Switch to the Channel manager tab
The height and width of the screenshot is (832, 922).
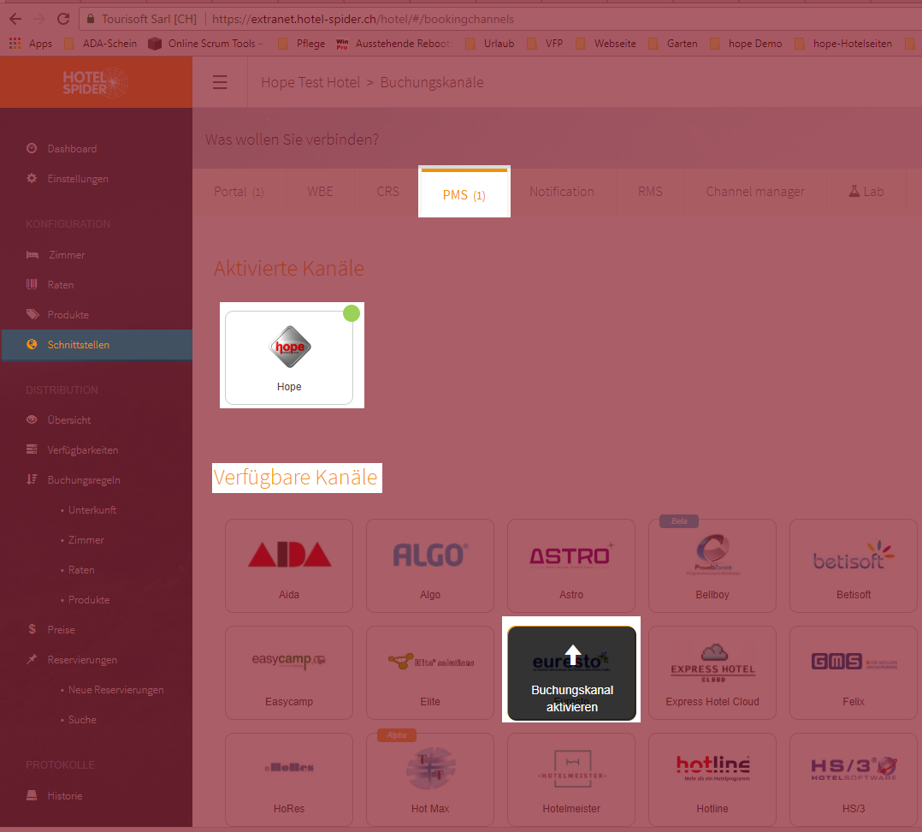(x=755, y=191)
